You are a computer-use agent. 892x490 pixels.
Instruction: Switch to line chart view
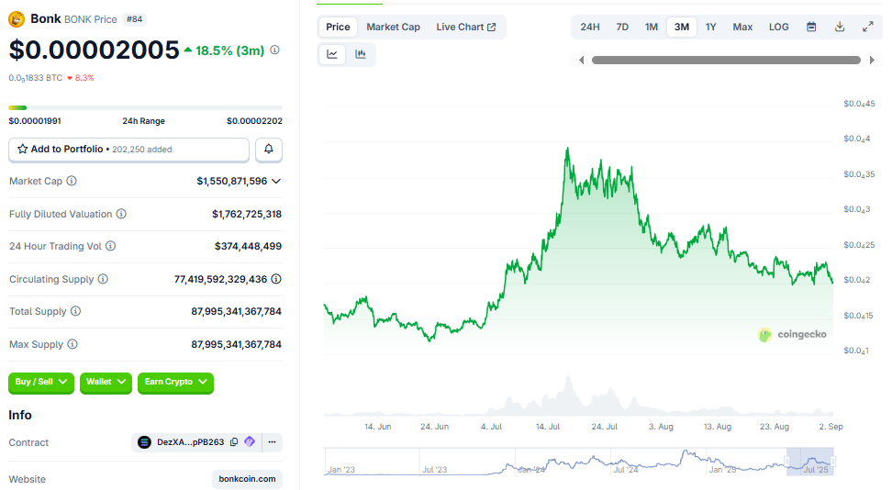332,54
